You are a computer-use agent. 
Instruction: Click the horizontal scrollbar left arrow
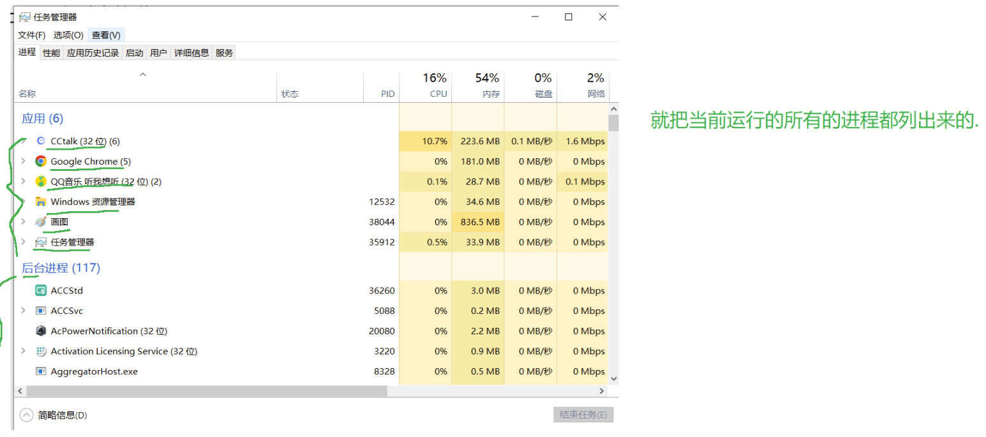pyautogui.click(x=20, y=390)
